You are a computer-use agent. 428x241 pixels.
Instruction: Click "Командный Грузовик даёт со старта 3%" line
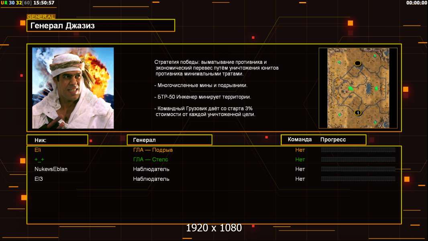[x=203, y=108]
